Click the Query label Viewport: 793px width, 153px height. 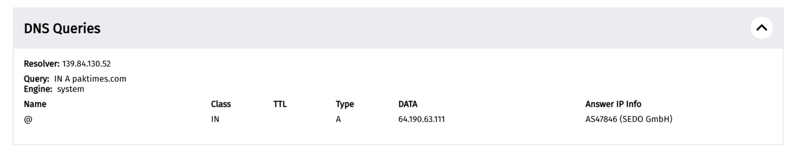(36, 79)
